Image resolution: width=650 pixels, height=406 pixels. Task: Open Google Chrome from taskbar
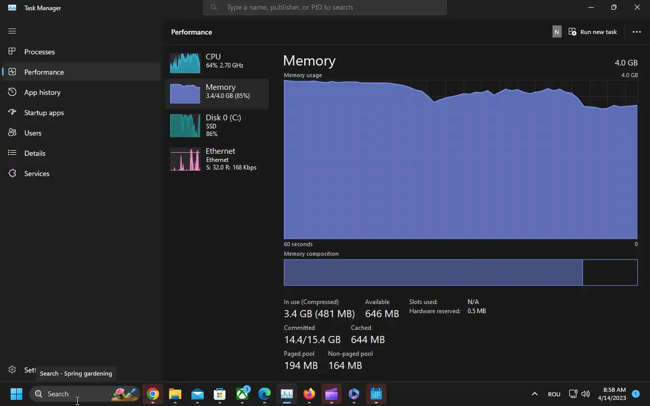(x=153, y=394)
